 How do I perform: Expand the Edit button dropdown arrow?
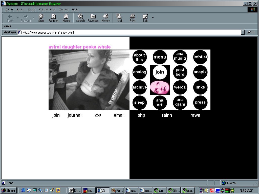pos(153,18)
